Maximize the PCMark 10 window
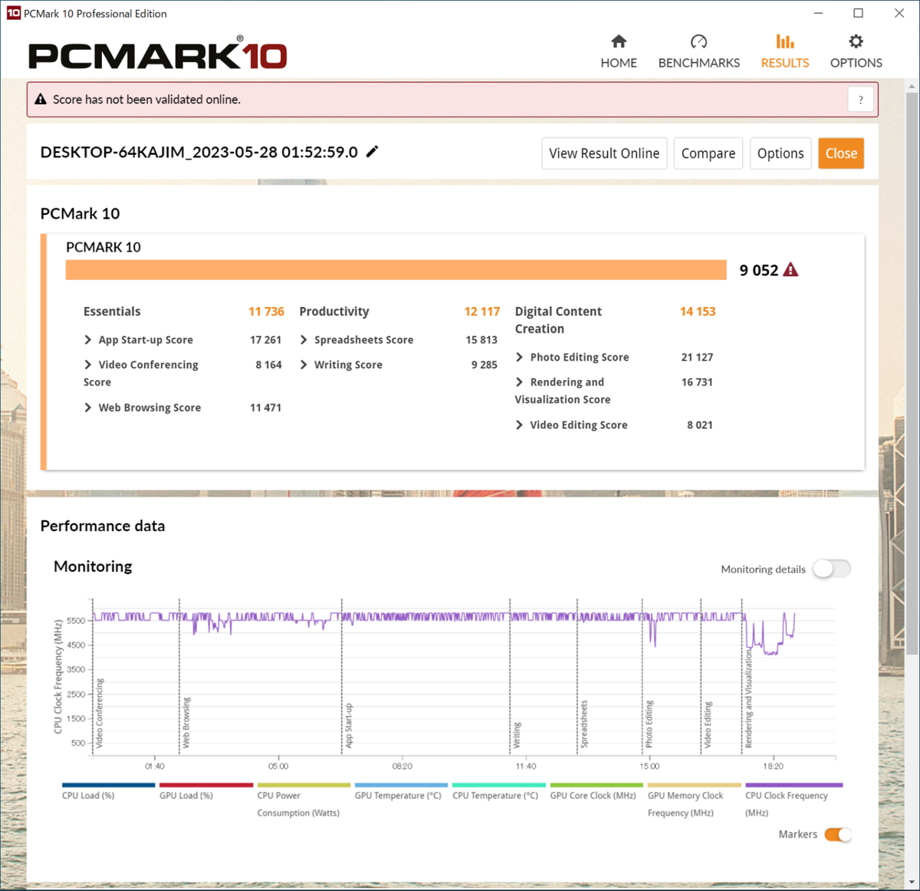920x891 pixels. point(859,13)
